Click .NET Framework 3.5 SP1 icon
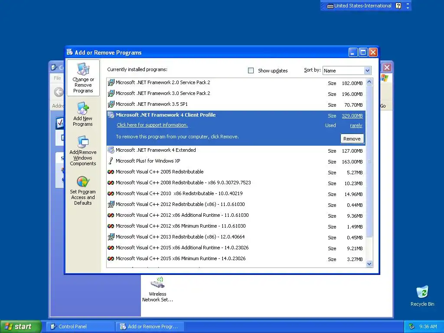 pyautogui.click(x=111, y=104)
